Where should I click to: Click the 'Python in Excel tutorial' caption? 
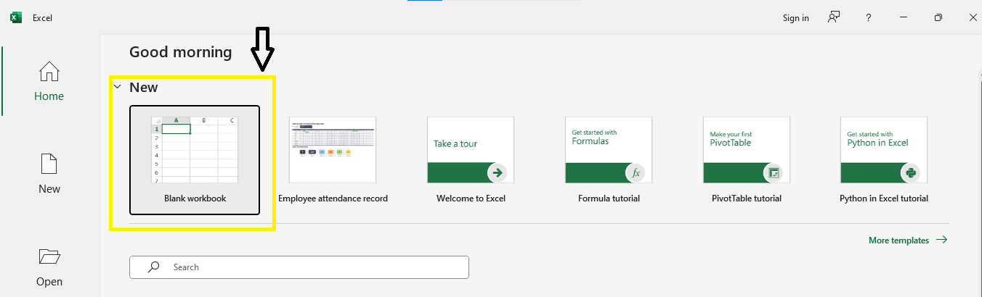click(884, 198)
